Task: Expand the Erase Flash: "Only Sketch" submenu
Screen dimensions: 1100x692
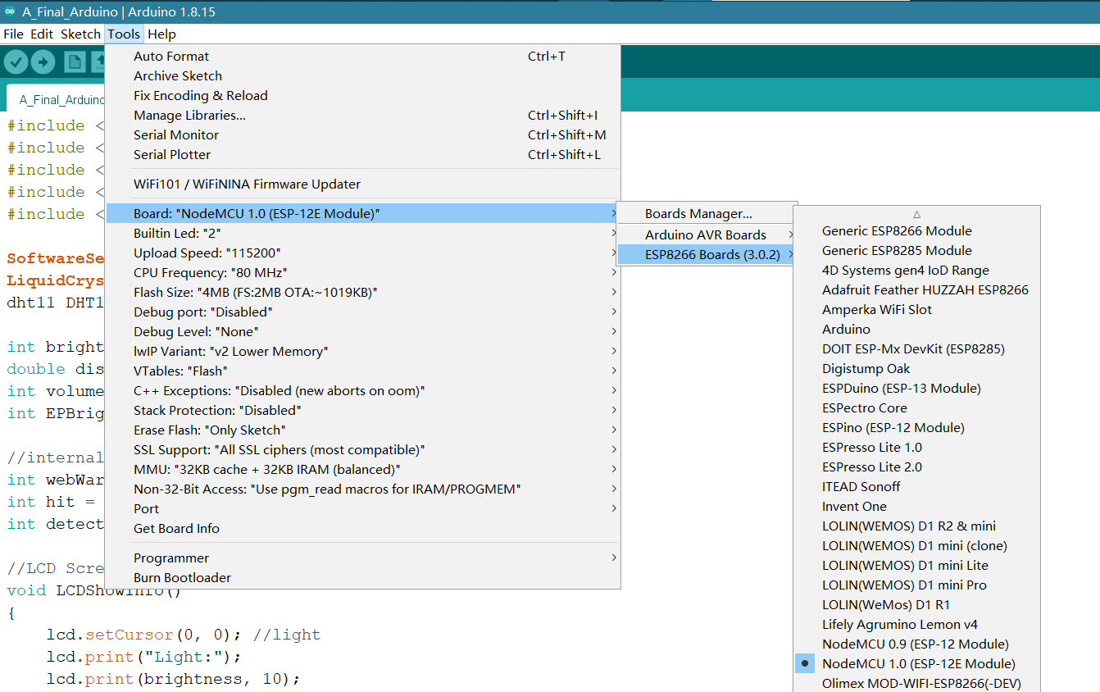Action: pyautogui.click(x=363, y=430)
